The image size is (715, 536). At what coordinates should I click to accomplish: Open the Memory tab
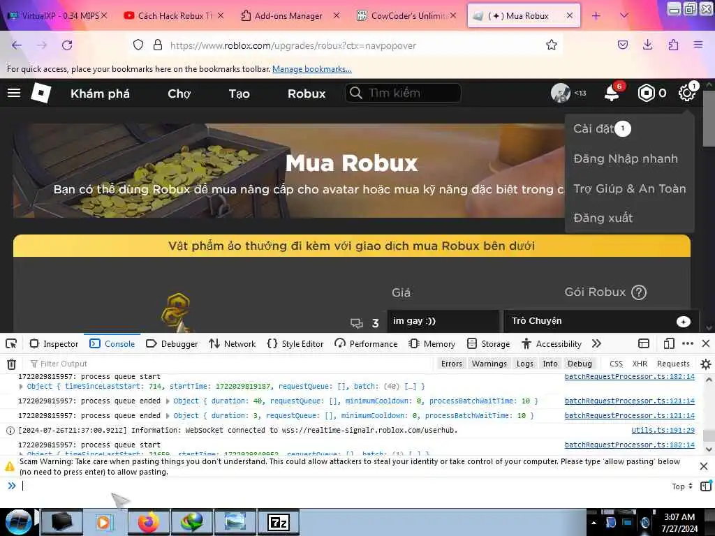point(432,343)
